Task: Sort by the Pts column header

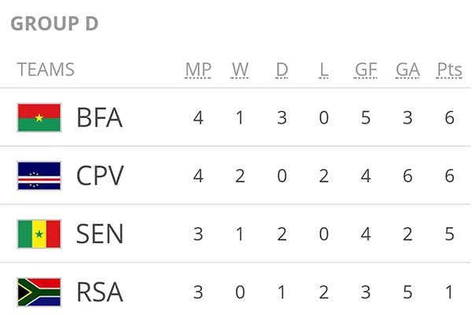Action: click(449, 69)
